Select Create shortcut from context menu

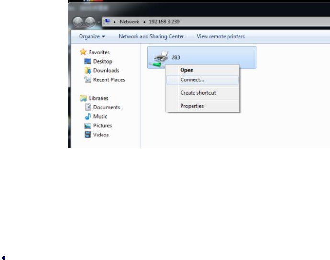click(202, 93)
